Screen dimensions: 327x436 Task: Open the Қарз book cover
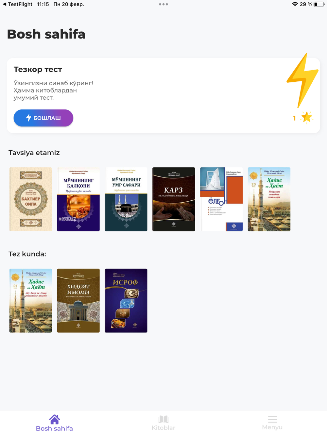pos(174,199)
